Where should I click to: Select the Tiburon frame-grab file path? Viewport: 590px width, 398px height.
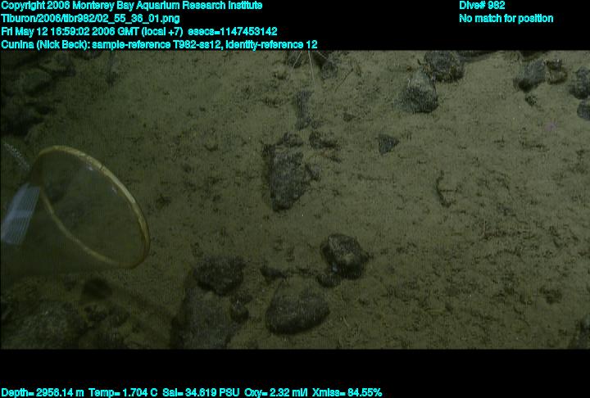click(91, 18)
